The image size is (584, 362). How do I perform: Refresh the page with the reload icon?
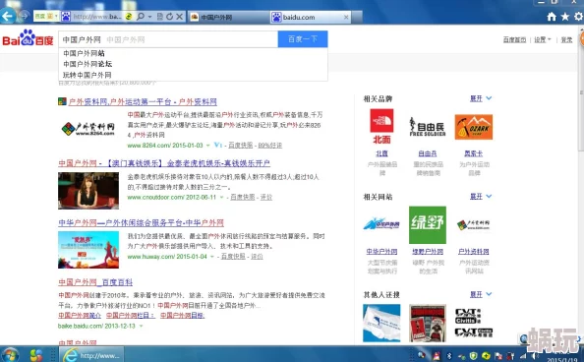click(169, 17)
